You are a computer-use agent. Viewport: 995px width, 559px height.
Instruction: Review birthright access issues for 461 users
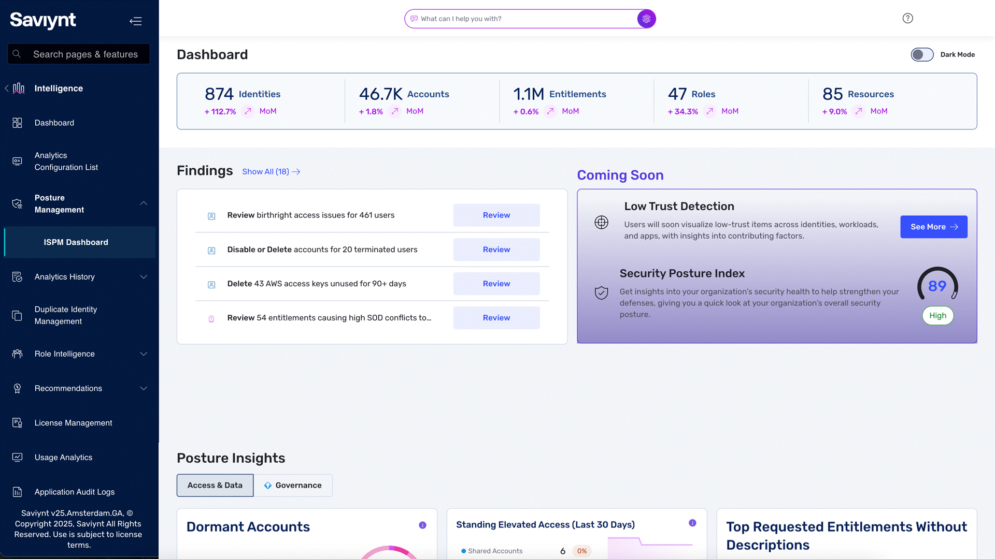pyautogui.click(x=496, y=215)
